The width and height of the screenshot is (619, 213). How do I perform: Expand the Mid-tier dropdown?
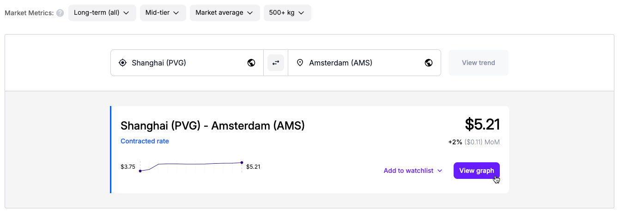163,13
